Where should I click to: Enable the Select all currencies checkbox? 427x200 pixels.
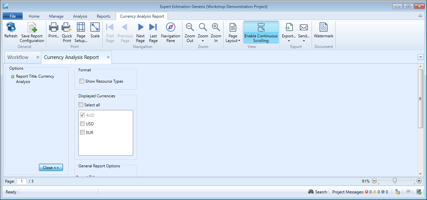[81, 105]
